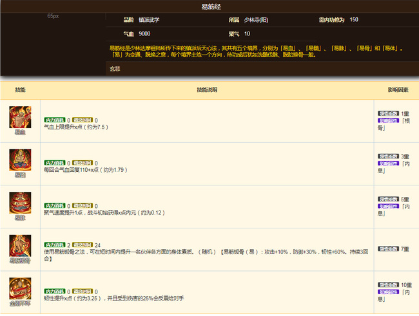Viewport: 419px width, 316px height.
Task: Click the 玄悲 name below the description
Action: click(115, 68)
